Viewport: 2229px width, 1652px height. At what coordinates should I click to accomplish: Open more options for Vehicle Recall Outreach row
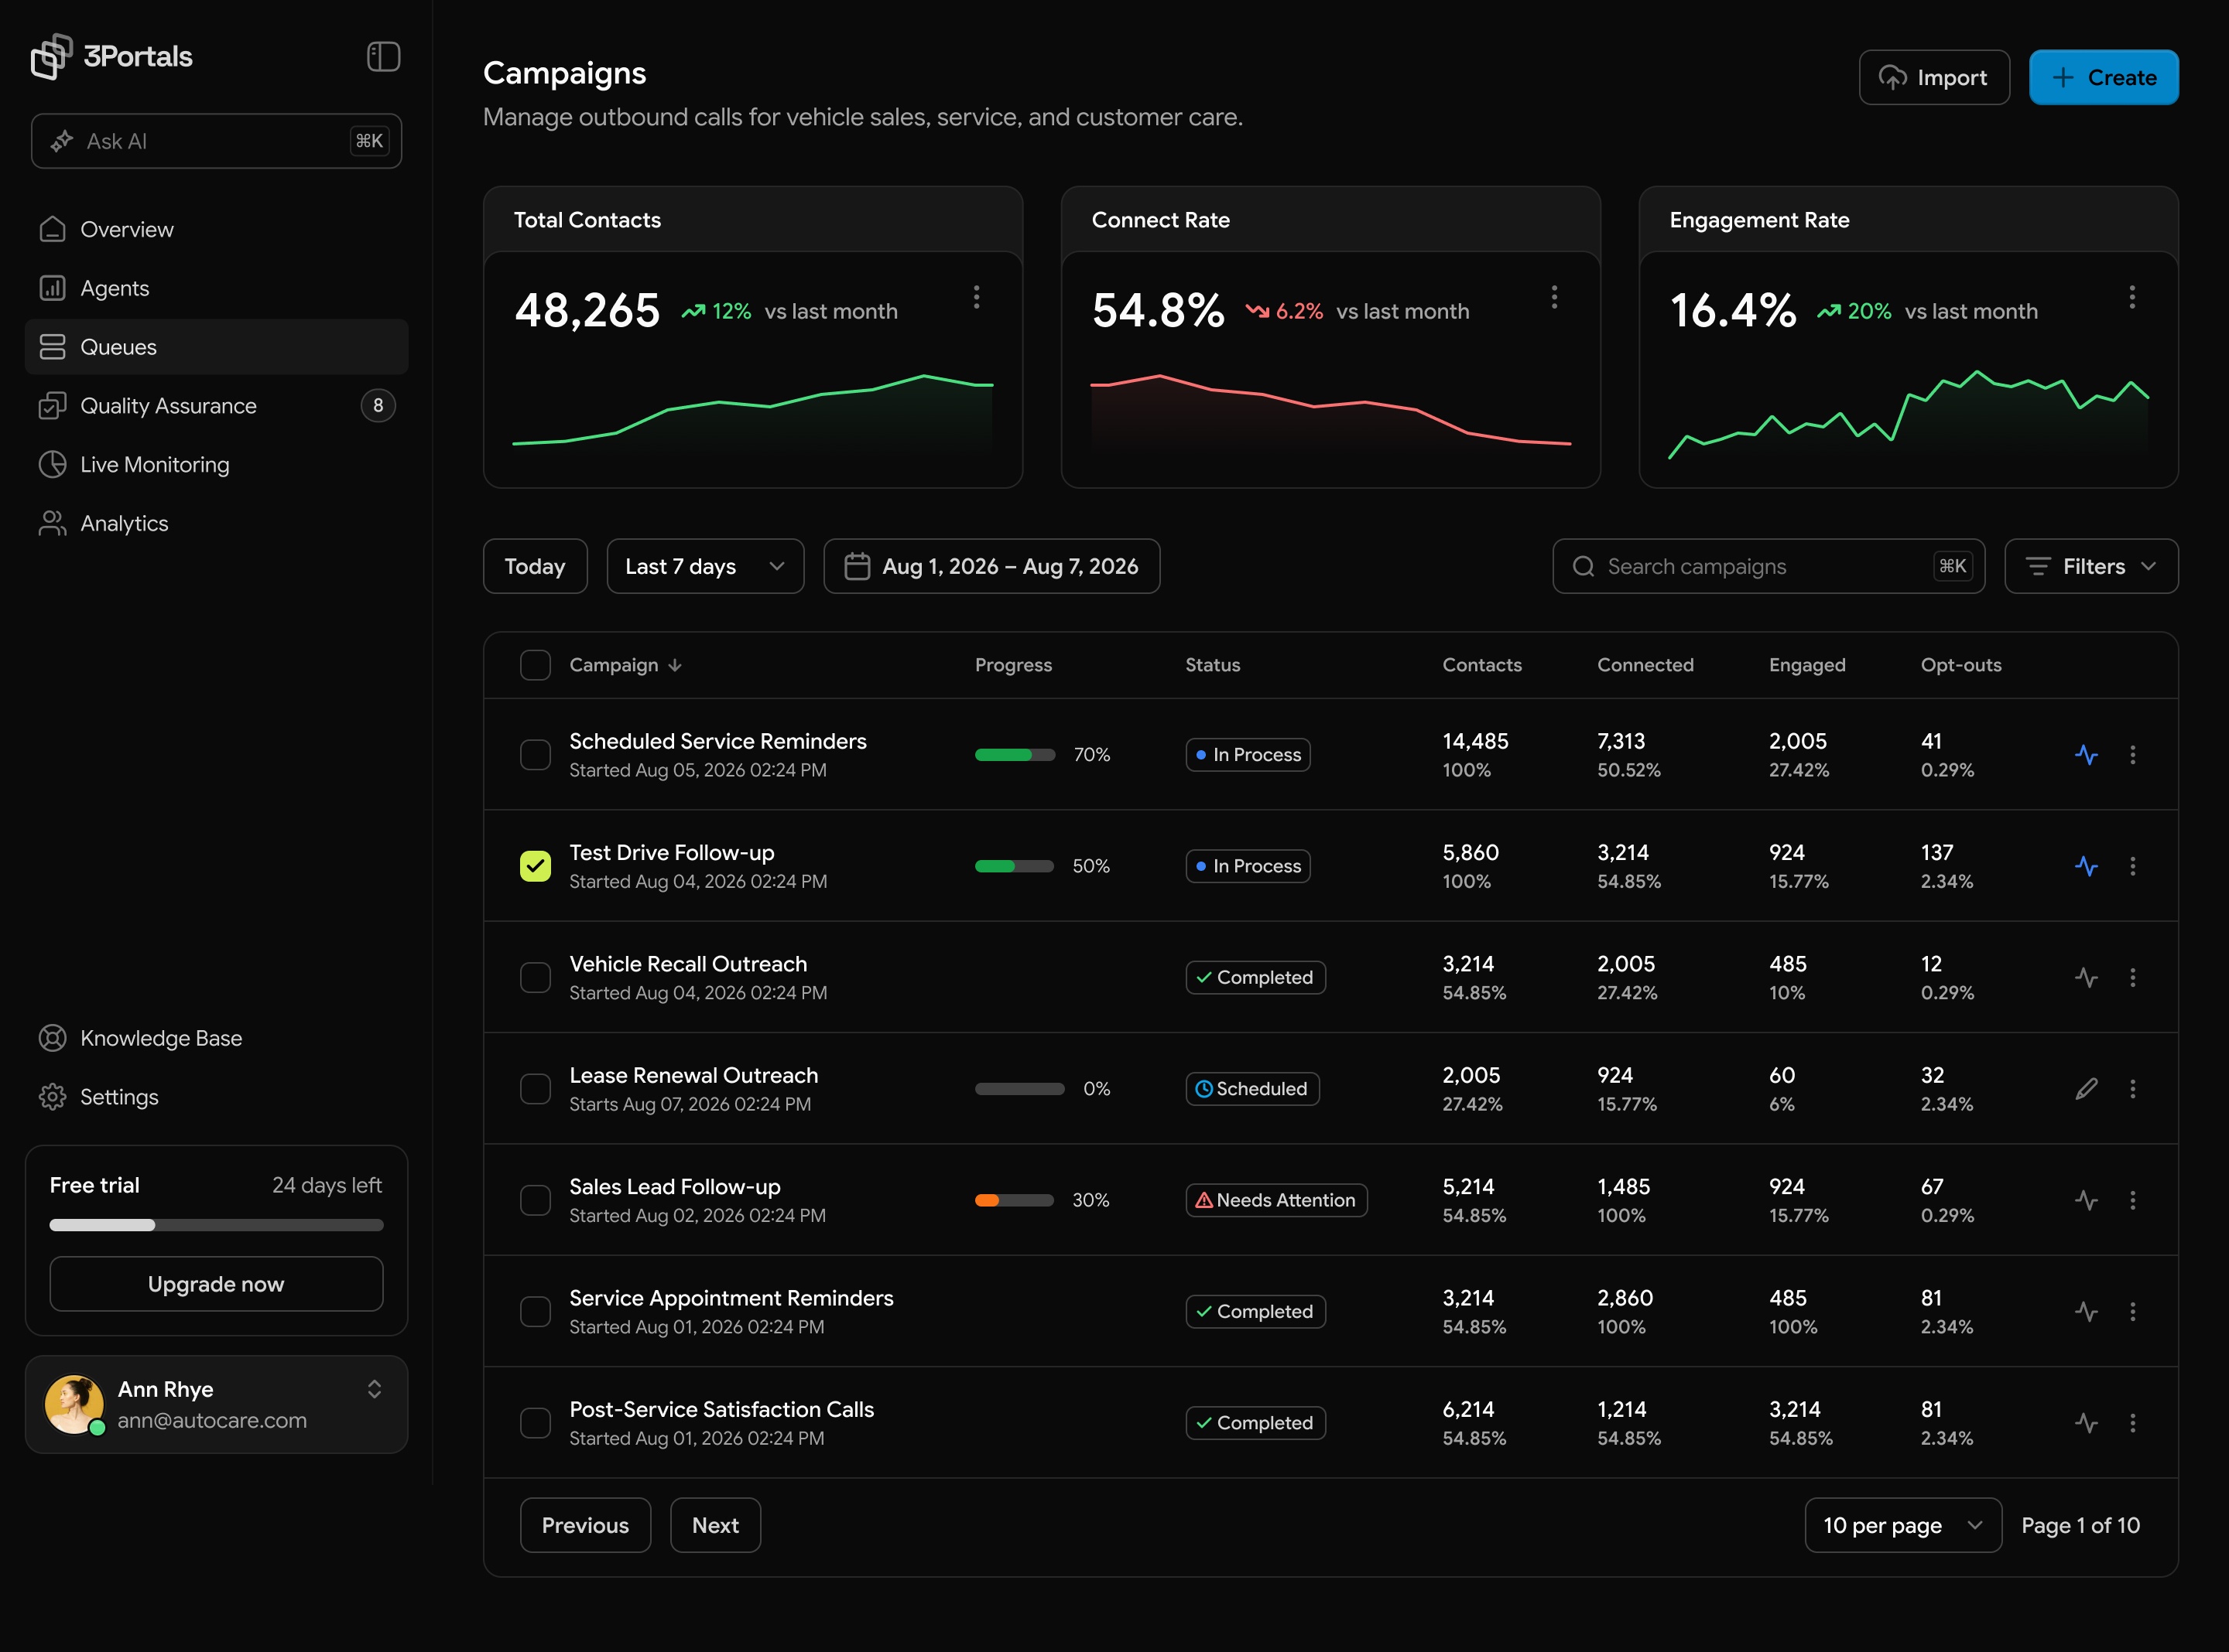click(2132, 977)
